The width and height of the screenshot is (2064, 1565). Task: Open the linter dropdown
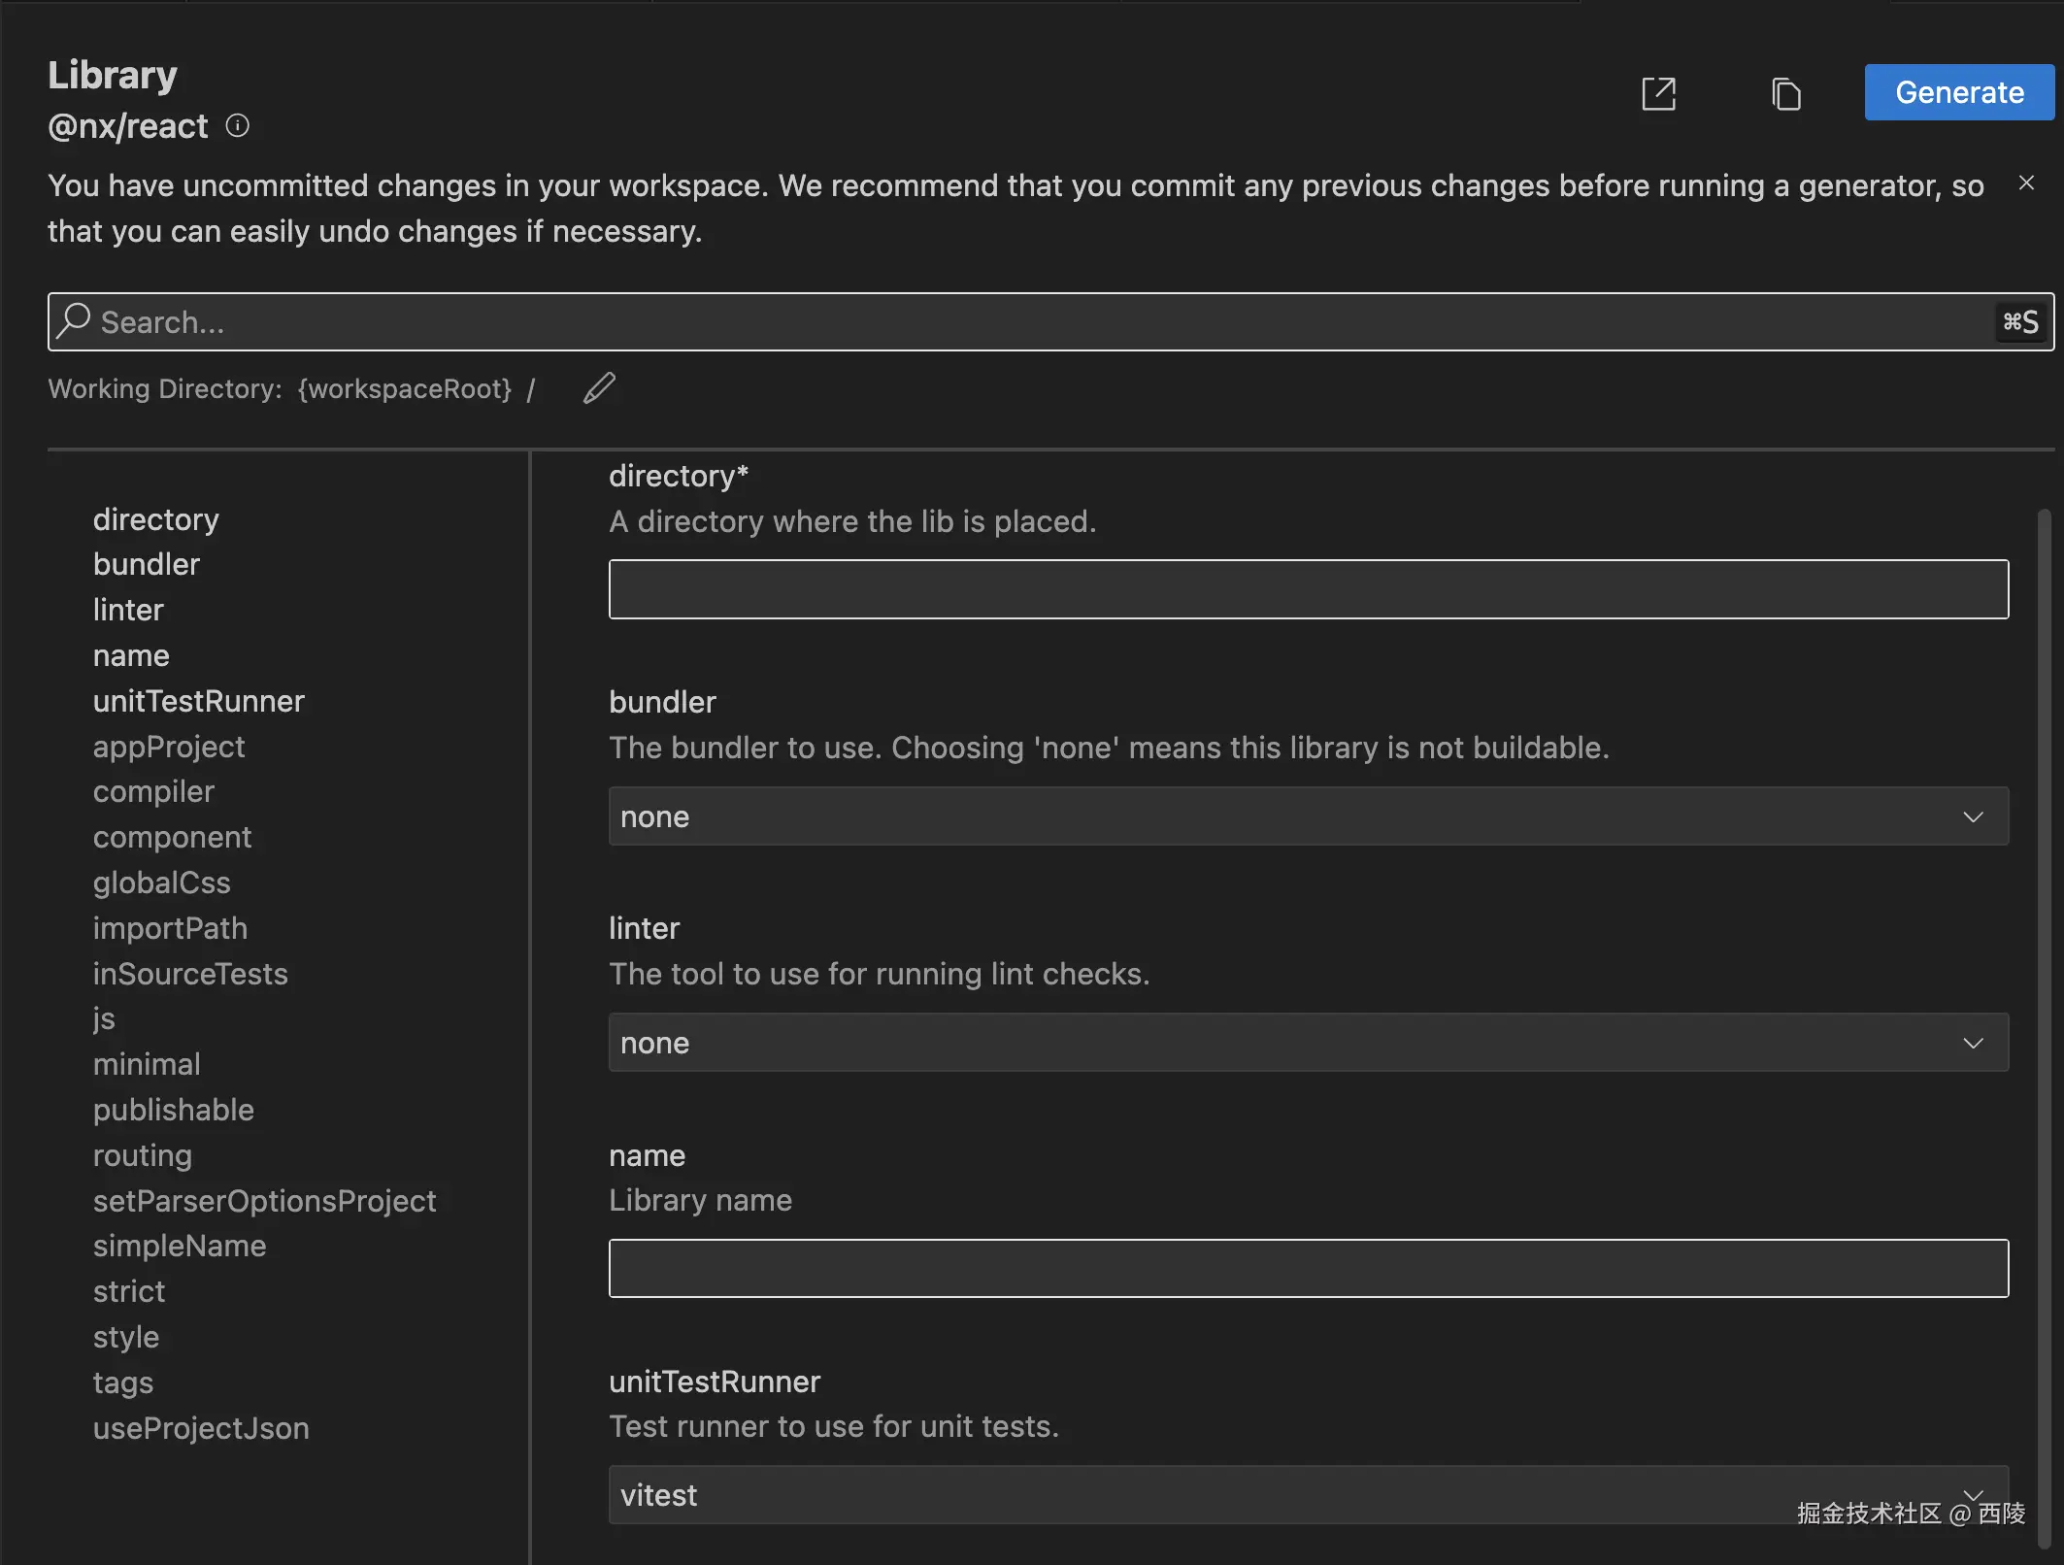point(1308,1043)
